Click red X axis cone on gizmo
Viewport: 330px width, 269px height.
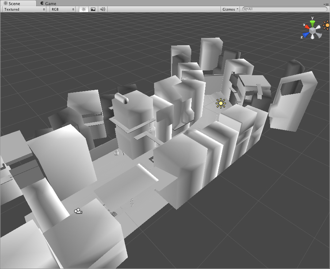307,27
